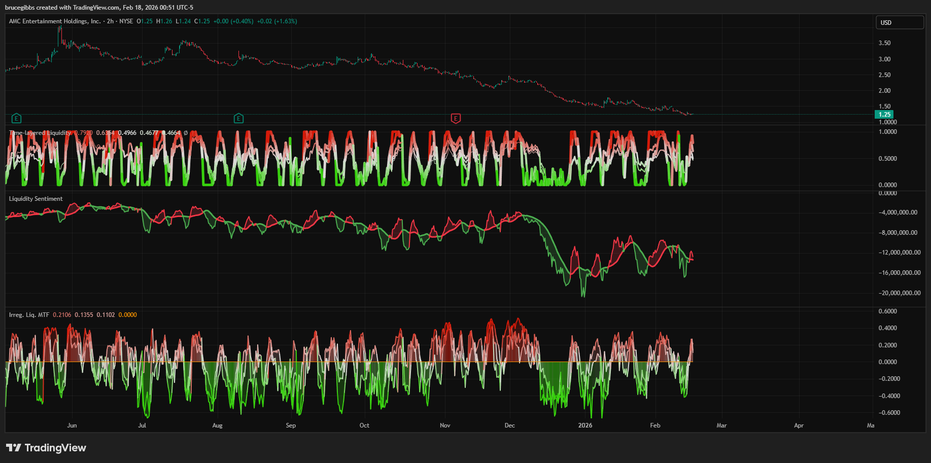Click the +0.02 (+1.63%) change value
This screenshot has height=463, width=931.
coord(277,21)
